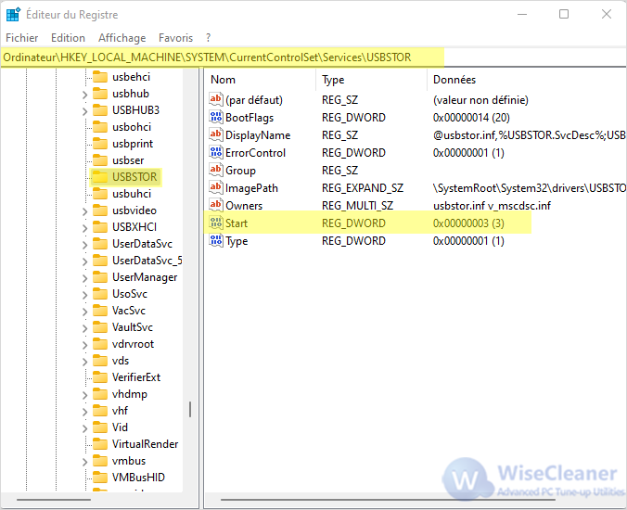Select the Start DWORD value icon

tap(216, 223)
